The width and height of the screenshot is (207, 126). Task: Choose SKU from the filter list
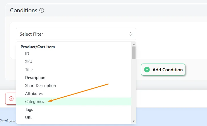pos(73,62)
